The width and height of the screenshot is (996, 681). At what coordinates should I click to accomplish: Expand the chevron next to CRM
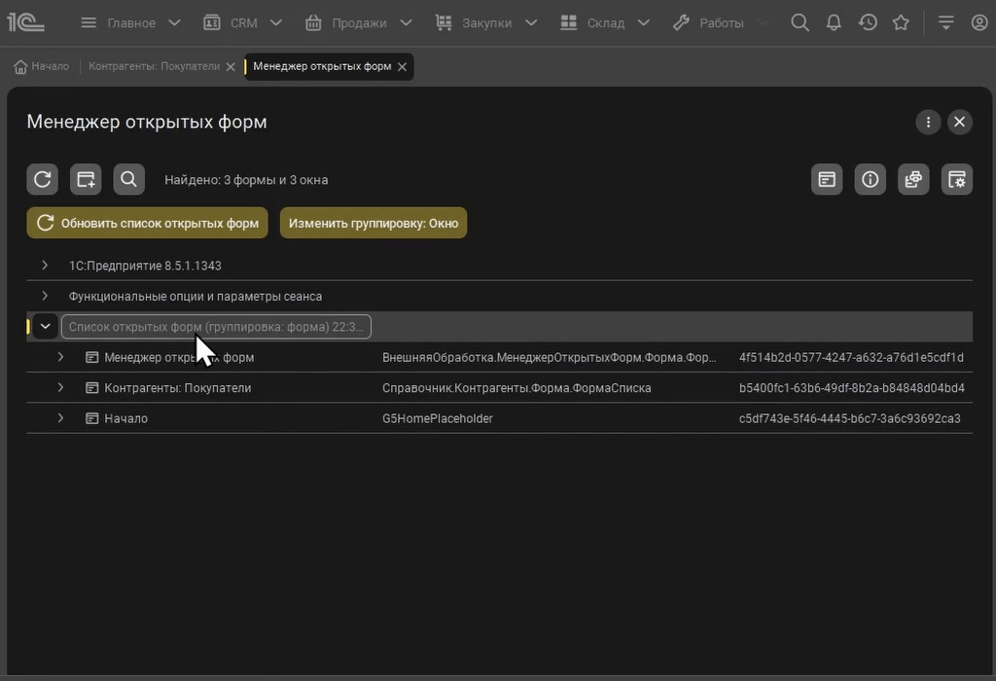tap(275, 23)
